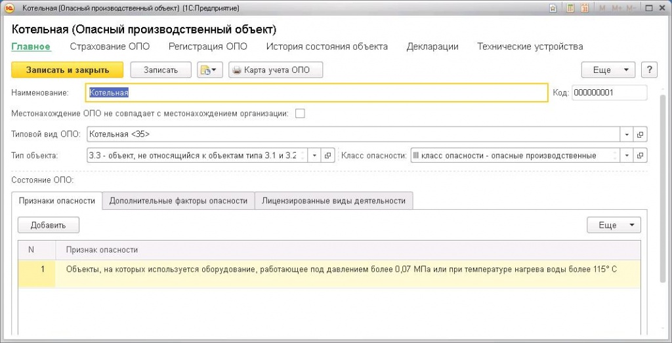Open История состояния объекта section
Viewport: 672px width, 343px height.
[327, 47]
